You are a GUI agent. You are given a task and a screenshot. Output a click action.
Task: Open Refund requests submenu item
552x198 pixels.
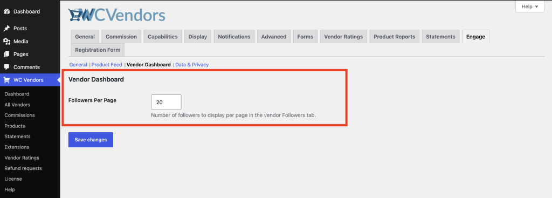click(x=23, y=168)
